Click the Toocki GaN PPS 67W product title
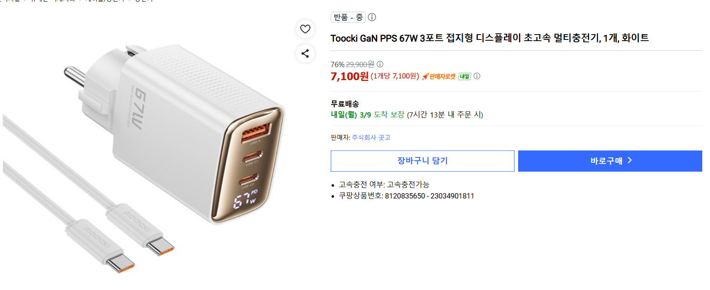Viewport: 710px width, 290px height. click(489, 38)
